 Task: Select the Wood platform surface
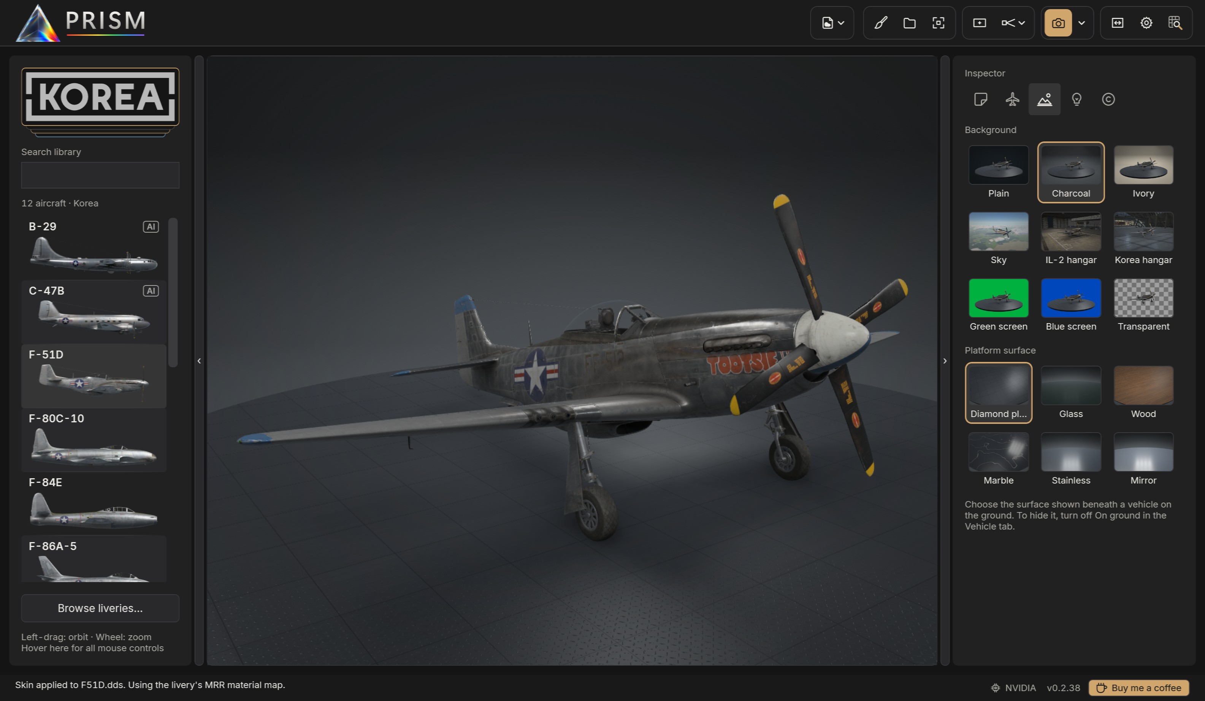click(1143, 393)
